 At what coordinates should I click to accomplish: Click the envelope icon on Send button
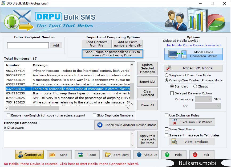pos(52,155)
